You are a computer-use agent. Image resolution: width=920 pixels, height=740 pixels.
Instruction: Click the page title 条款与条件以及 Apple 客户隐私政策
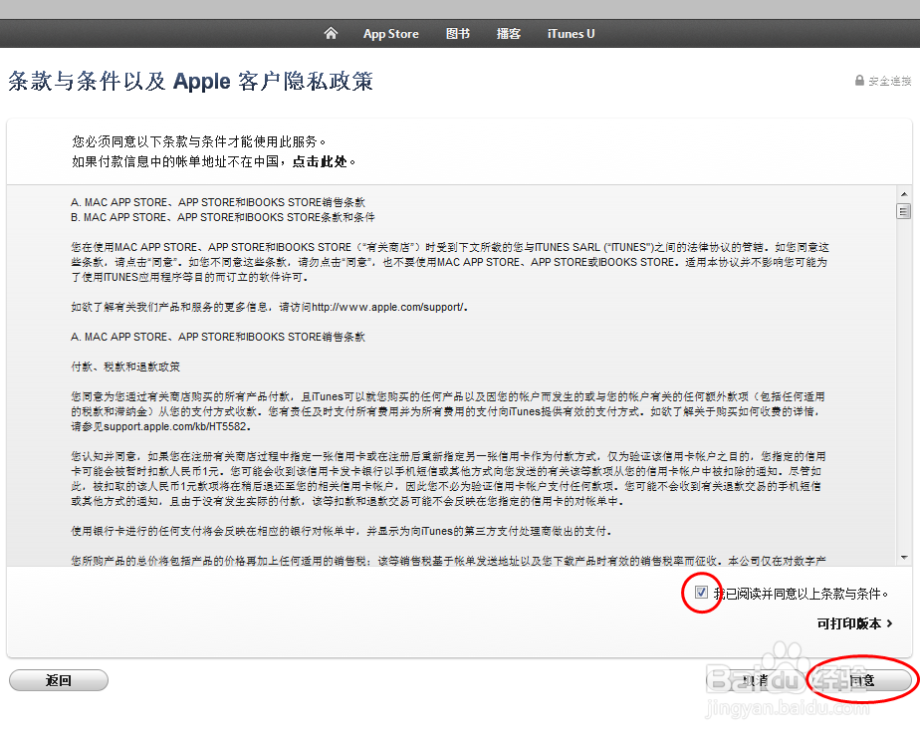click(191, 81)
